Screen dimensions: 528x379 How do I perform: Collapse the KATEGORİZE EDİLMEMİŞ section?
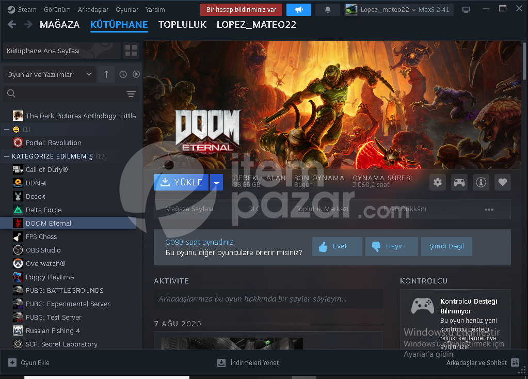click(6, 156)
